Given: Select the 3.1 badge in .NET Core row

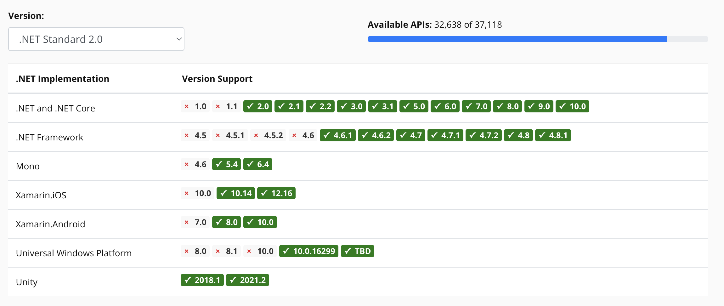Looking at the screenshot, I should 382,106.
